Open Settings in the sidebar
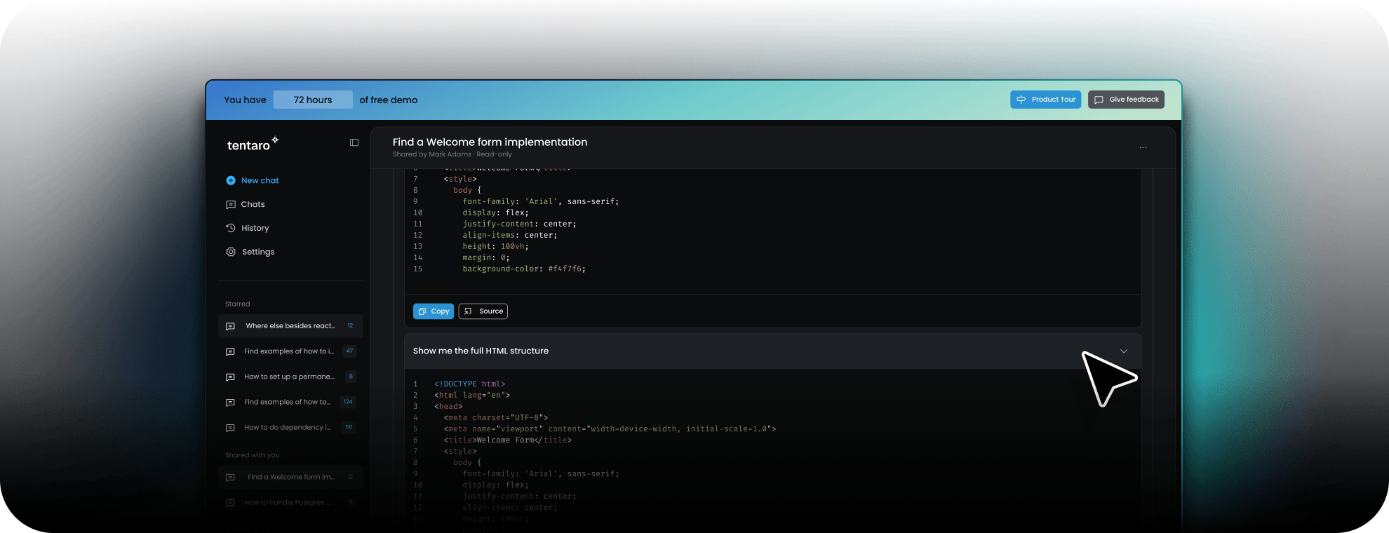Image resolution: width=1389 pixels, height=533 pixels. (x=250, y=252)
